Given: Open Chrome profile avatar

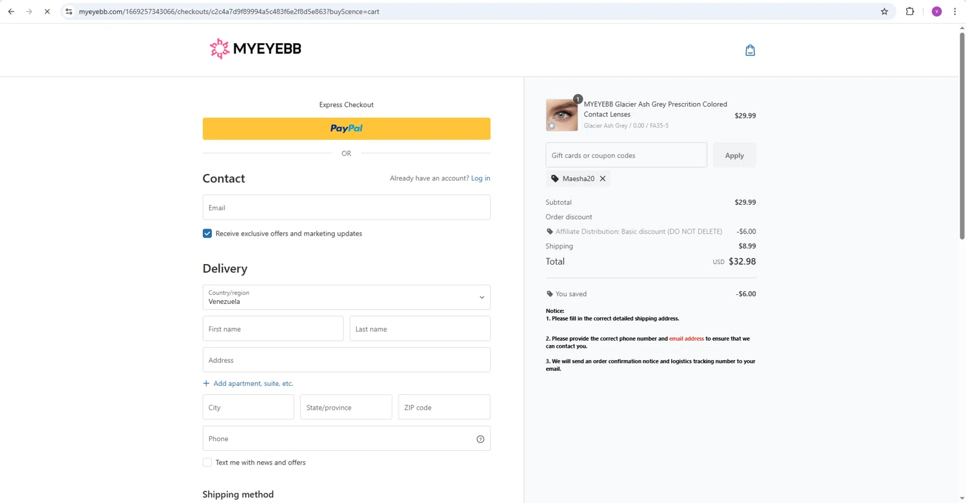Looking at the screenshot, I should 936,12.
